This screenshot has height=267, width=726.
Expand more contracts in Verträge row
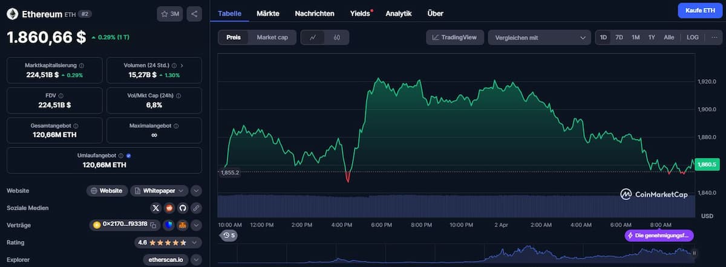(x=196, y=225)
